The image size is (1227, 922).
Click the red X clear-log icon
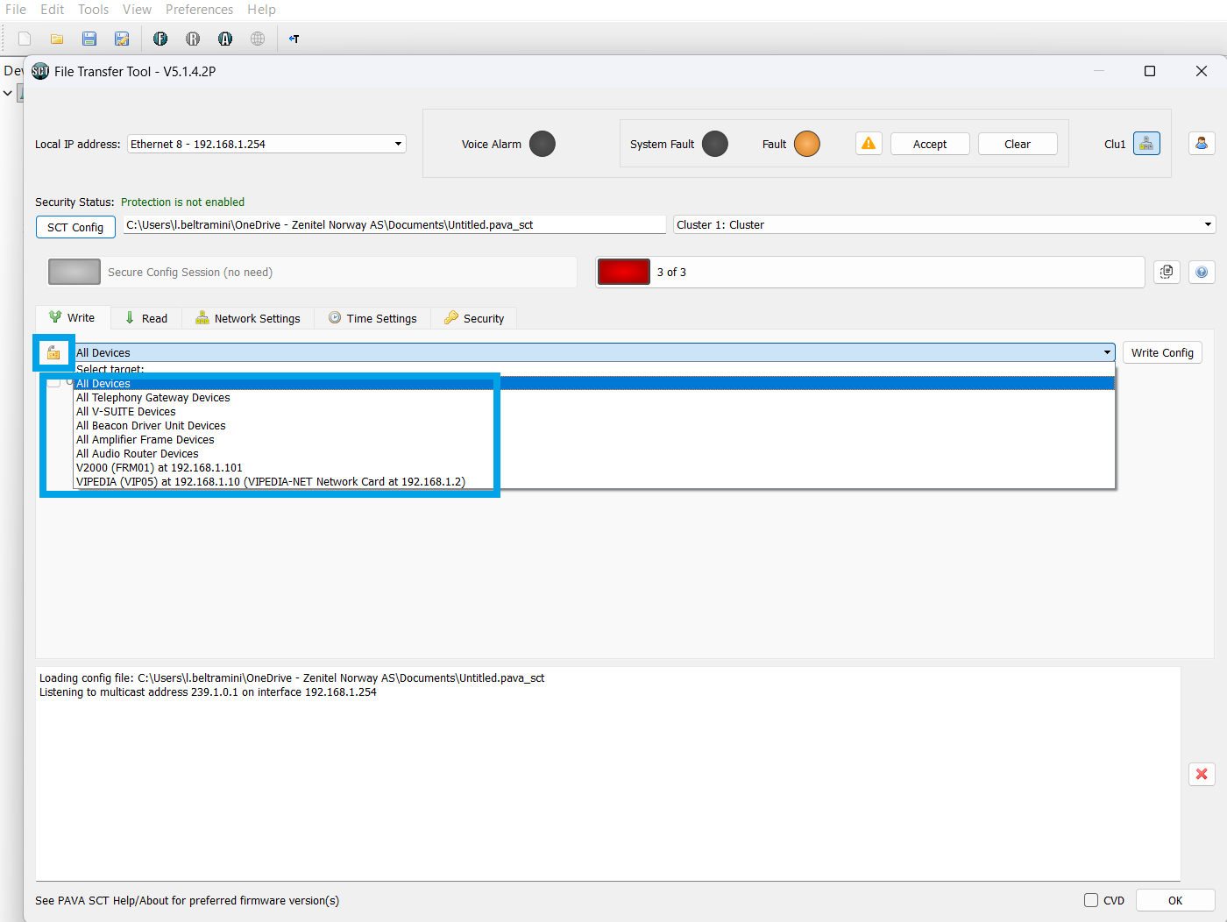[1202, 774]
